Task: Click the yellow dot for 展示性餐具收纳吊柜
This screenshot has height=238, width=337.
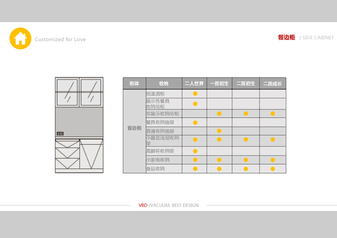Action: click(x=195, y=104)
